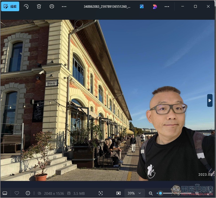This screenshot has width=216, height=198.
Task: Print the photo using the printer icon
Action: 52,6
